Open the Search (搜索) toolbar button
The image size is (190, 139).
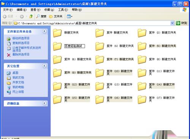click(x=41, y=16)
